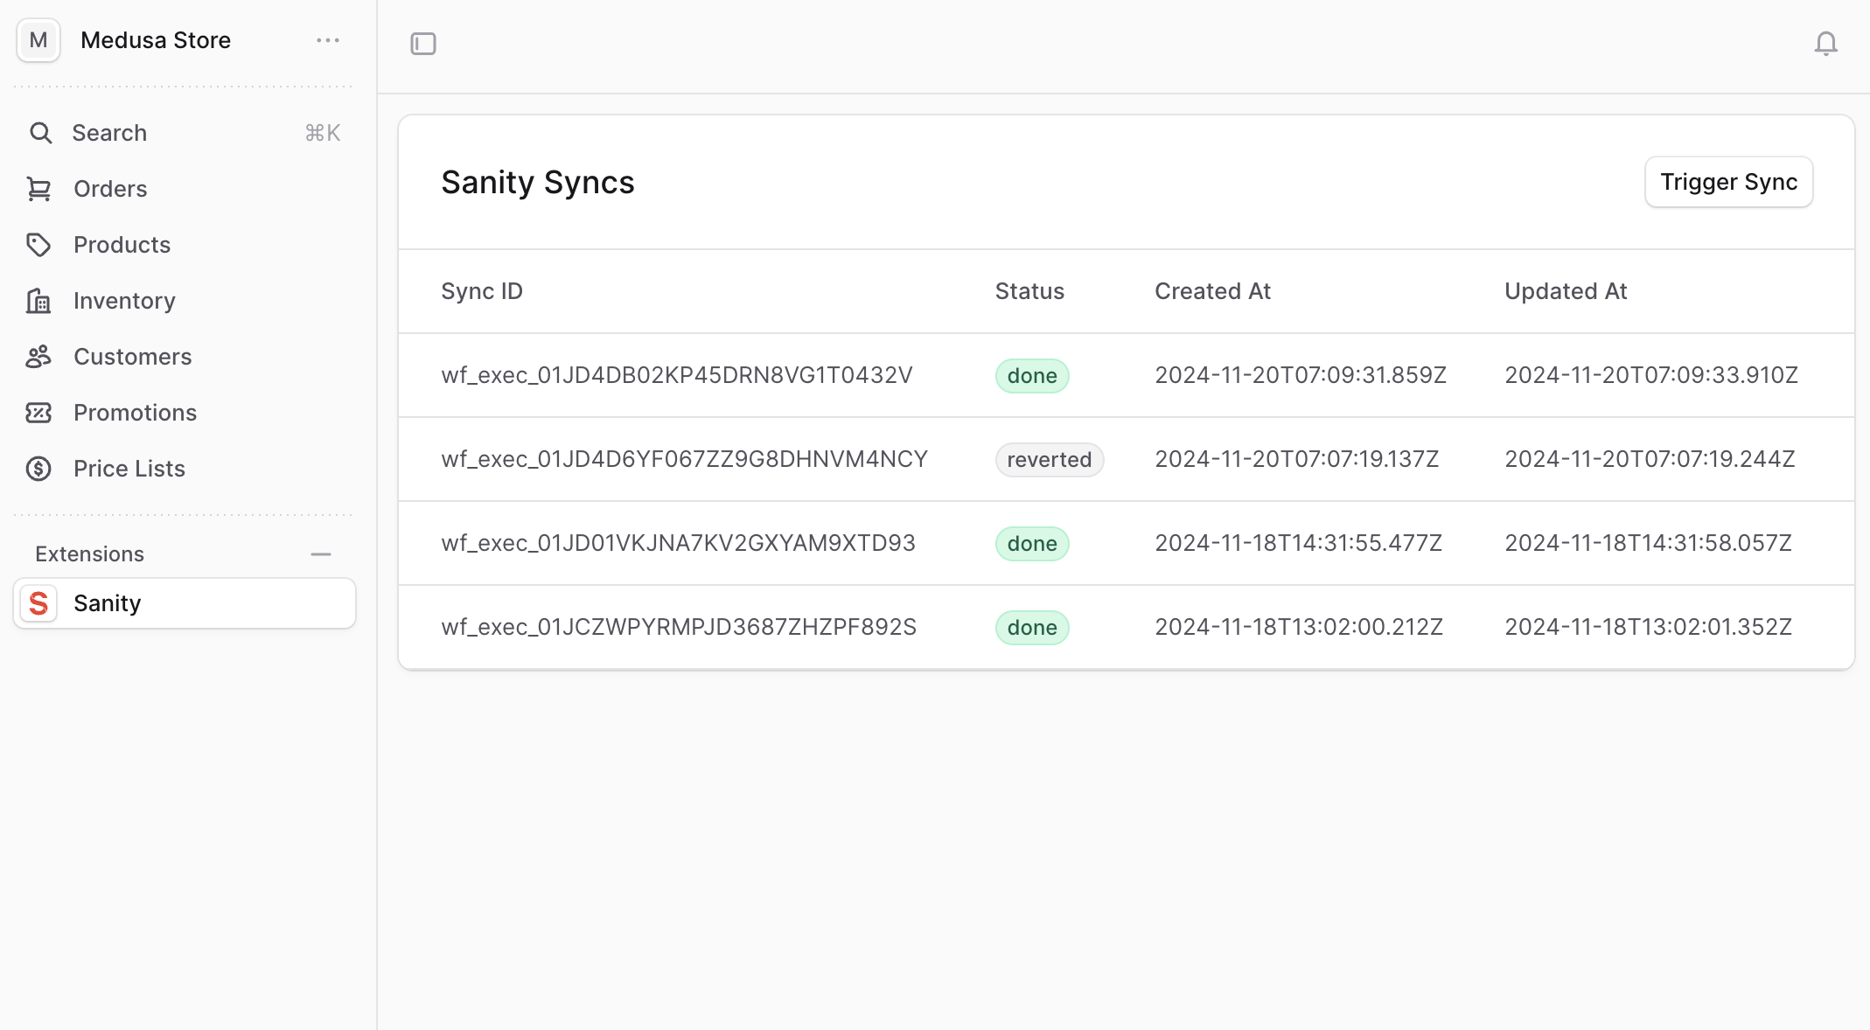Click the search magnifier icon

[40, 132]
